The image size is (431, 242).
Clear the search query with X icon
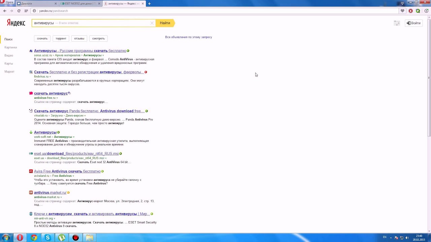click(152, 23)
